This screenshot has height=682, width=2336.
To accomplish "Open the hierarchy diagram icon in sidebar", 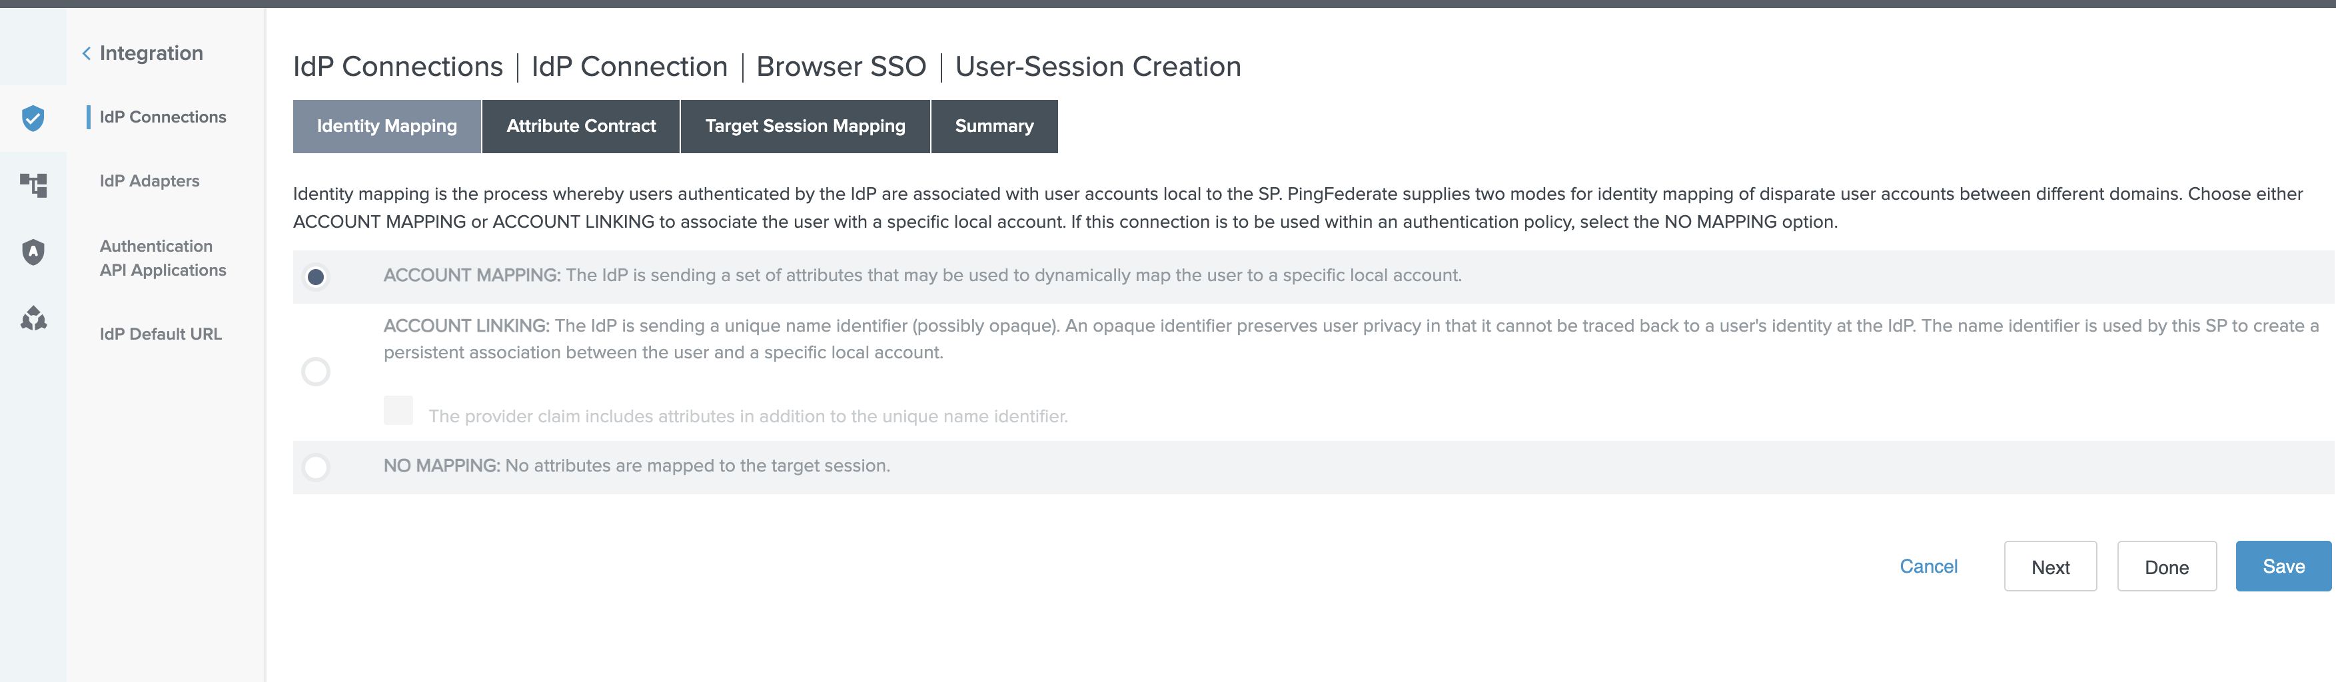I will pos(33,185).
